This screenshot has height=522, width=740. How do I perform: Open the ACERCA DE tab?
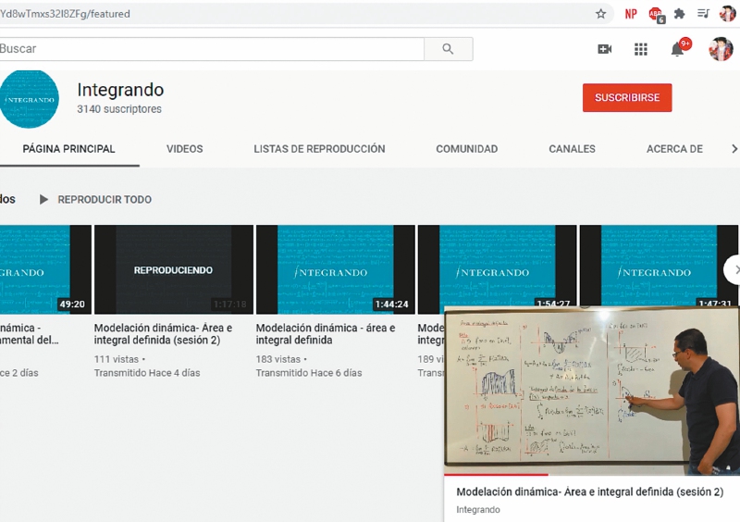pyautogui.click(x=674, y=149)
